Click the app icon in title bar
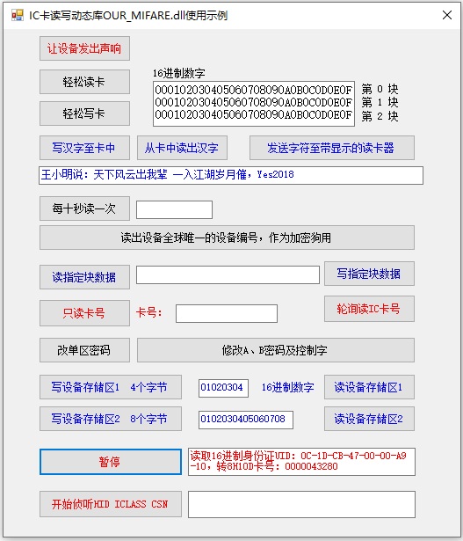Viewport: 463px width, 541px height. (x=17, y=15)
